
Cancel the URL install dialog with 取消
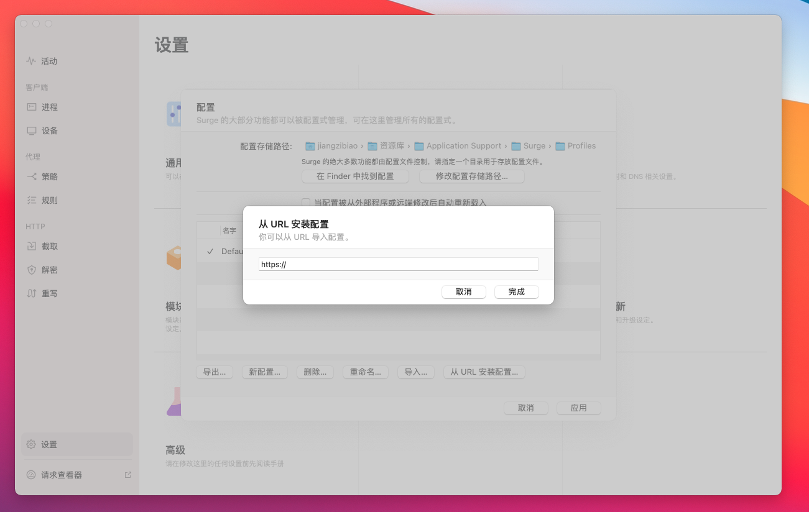pyautogui.click(x=463, y=292)
